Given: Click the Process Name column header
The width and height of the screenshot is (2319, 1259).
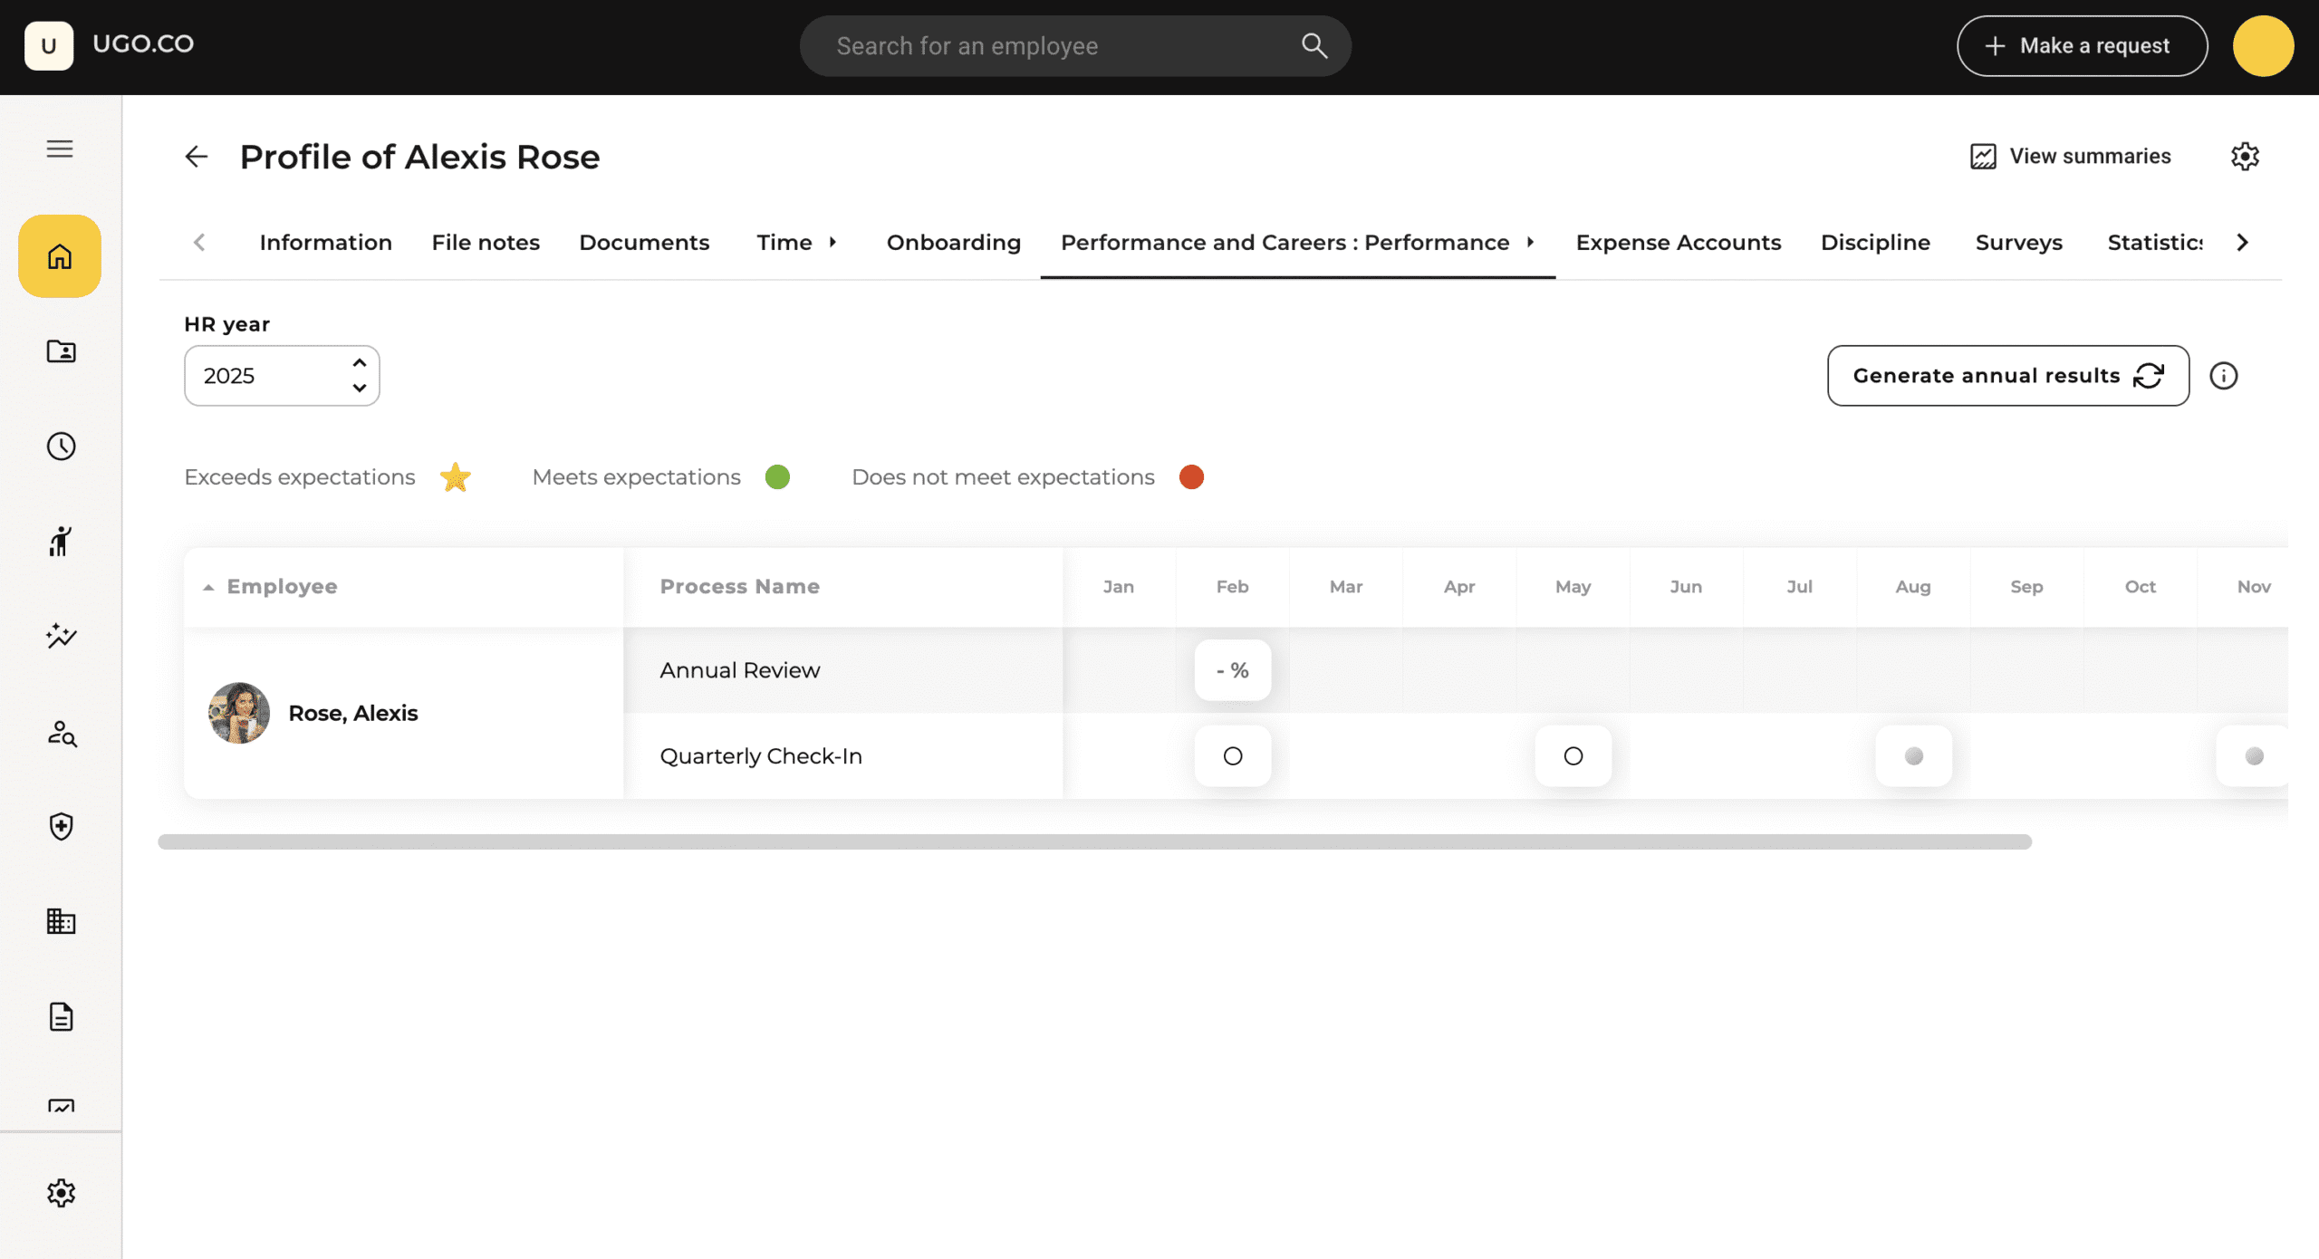Looking at the screenshot, I should tap(739, 587).
